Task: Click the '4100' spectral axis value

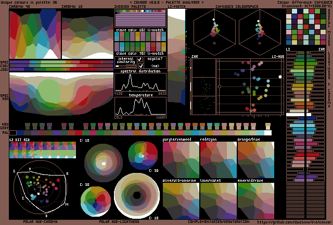Action: point(118,94)
